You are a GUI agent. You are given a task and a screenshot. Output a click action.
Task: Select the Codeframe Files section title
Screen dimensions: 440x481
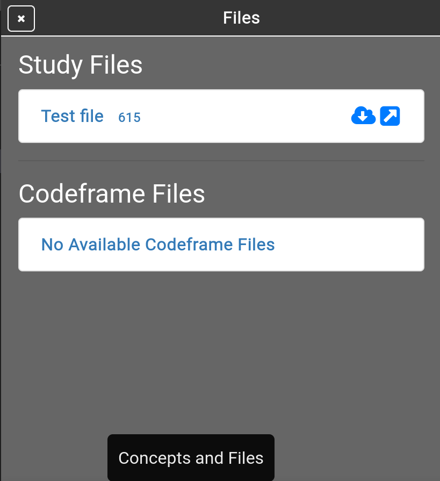[x=112, y=193]
